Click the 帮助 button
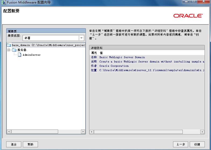 click(30, 144)
